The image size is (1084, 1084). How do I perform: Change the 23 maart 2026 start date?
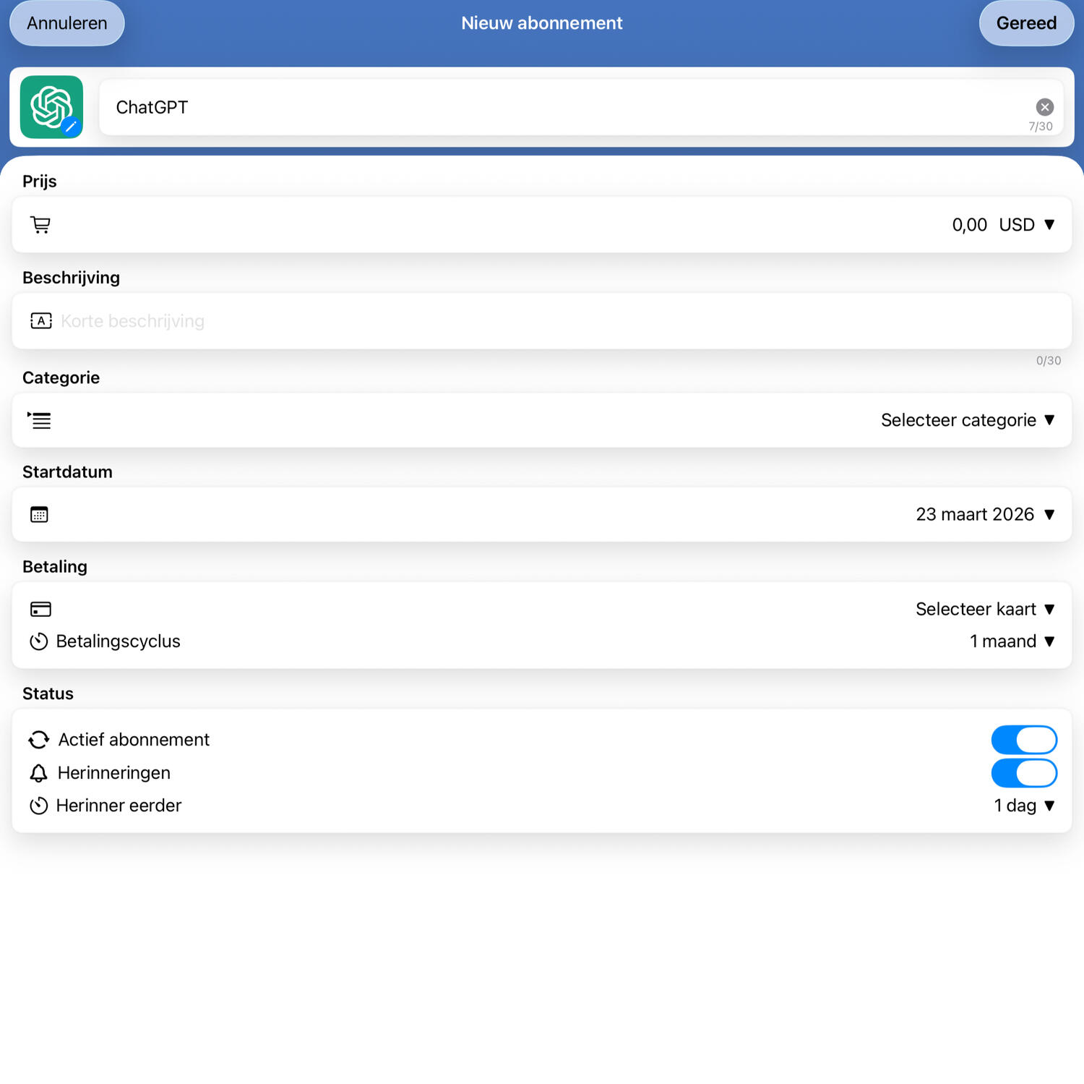pos(984,514)
